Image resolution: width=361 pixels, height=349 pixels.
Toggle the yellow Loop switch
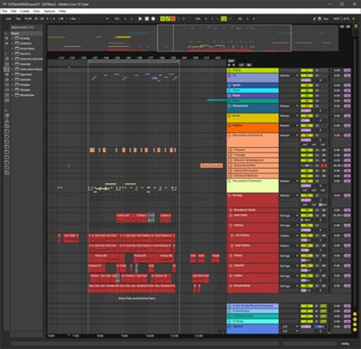coord(224,19)
